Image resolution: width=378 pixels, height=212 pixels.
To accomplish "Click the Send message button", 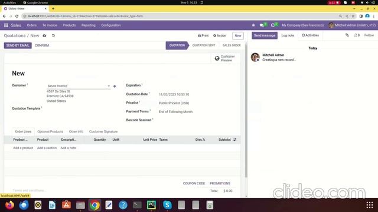I will [265, 35].
